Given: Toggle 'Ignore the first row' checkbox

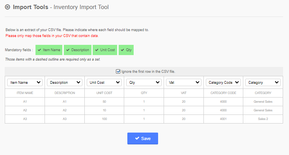Looking at the screenshot, I should 118,71.
